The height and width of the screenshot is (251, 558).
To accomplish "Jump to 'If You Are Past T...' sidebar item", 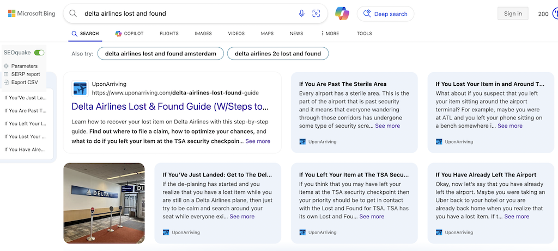I will coord(25,110).
